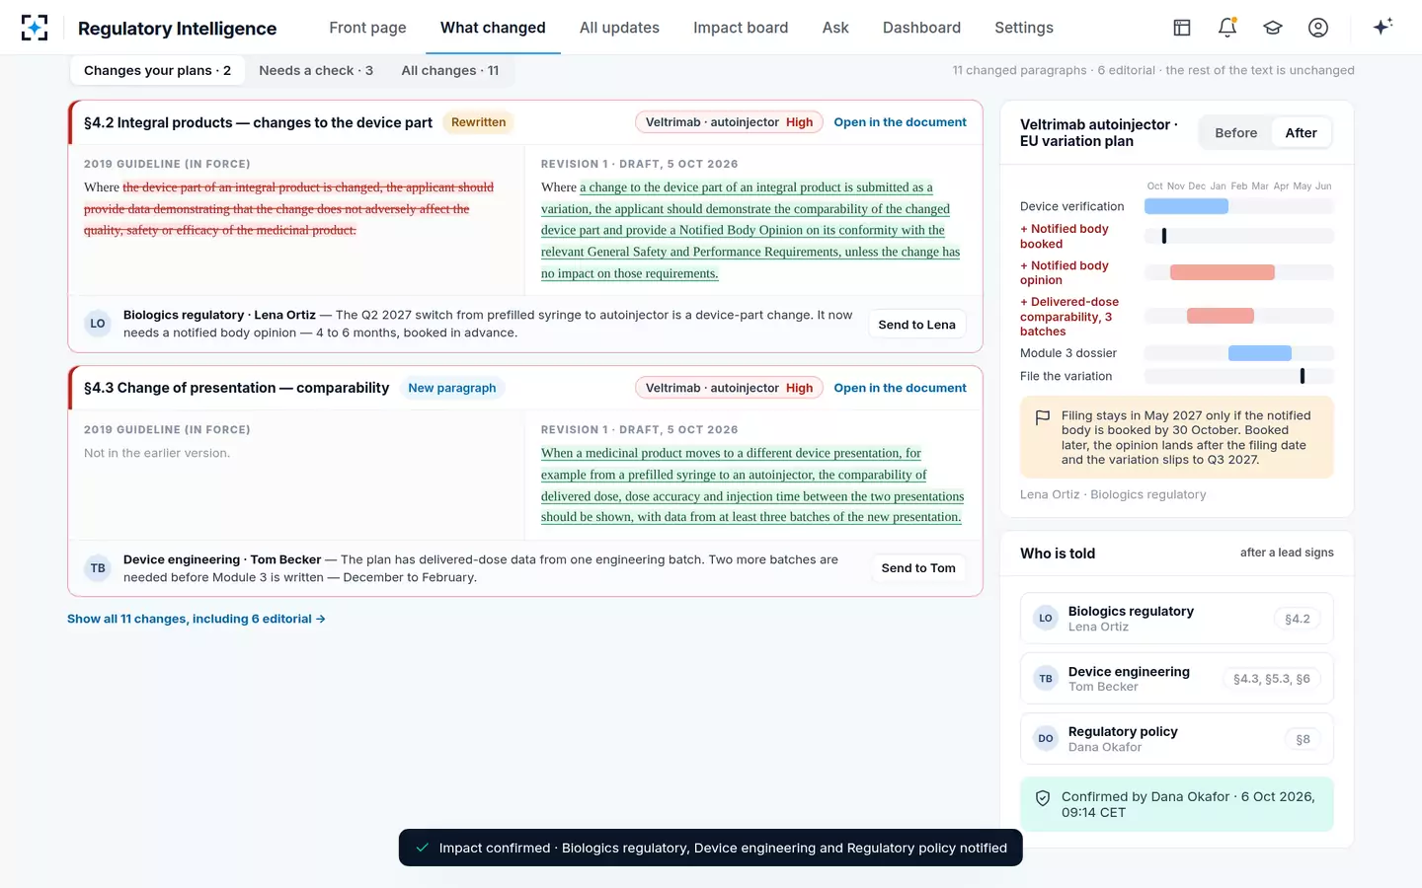Screen dimensions: 1422x888
Task: Click the blue Module 3 dossier timeline bar
Action: (x=1260, y=353)
